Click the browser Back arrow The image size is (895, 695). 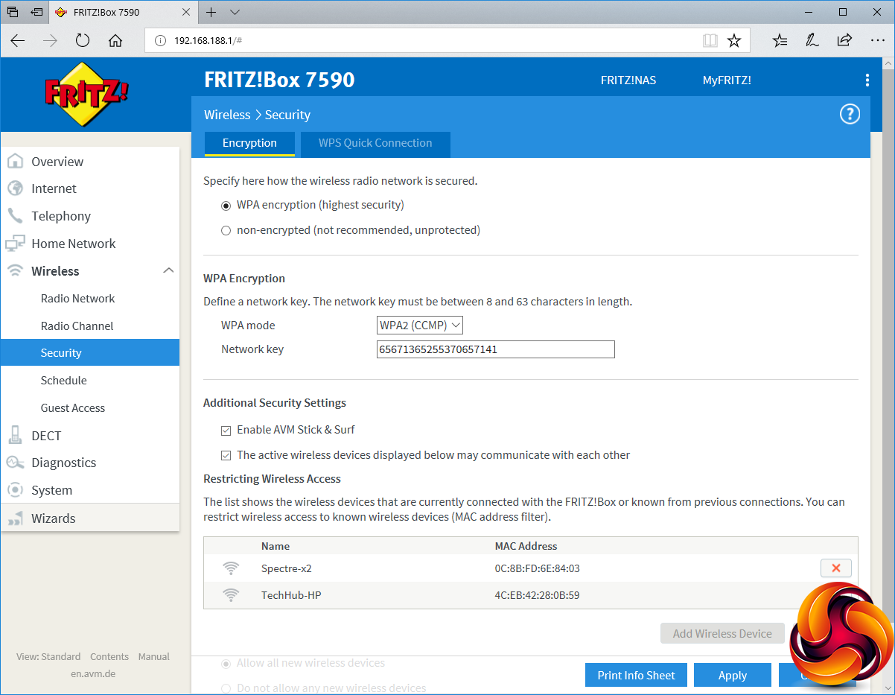tap(18, 41)
